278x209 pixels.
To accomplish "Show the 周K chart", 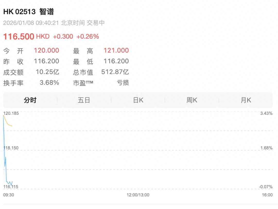I will pyautogui.click(x=192, y=100).
